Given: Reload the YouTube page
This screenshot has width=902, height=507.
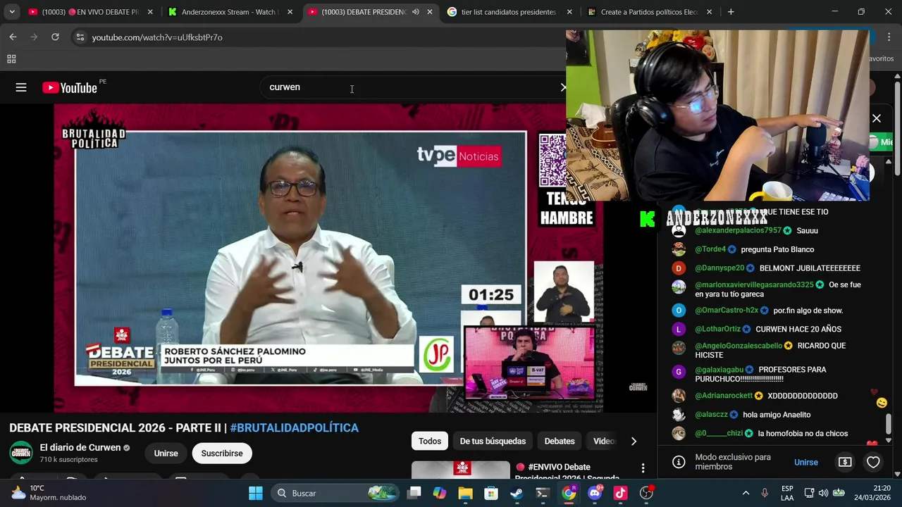Looking at the screenshot, I should click(55, 37).
